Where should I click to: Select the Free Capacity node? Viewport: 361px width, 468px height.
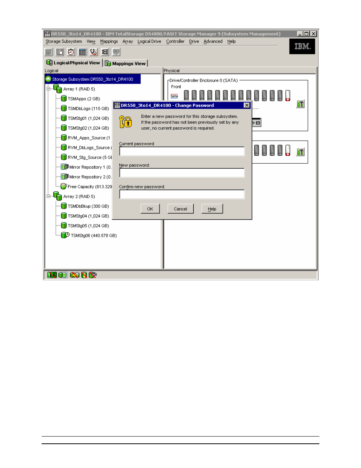point(90,187)
